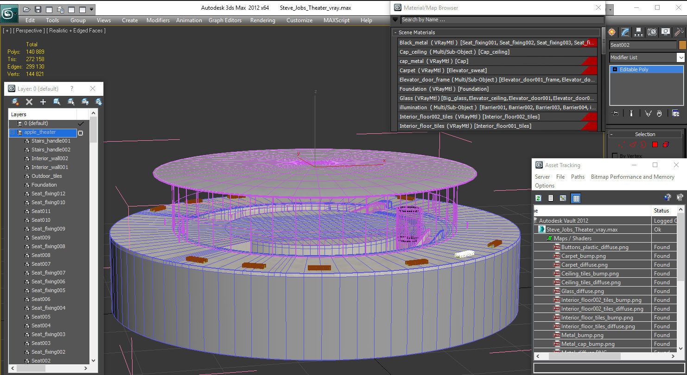Click Add Selected Objects plus icon
The image size is (687, 375).
(x=43, y=102)
